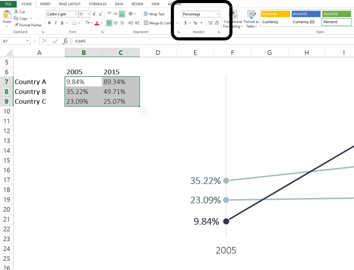
Task: Click the formula bar showing 9.84%
Action: pyautogui.click(x=212, y=41)
